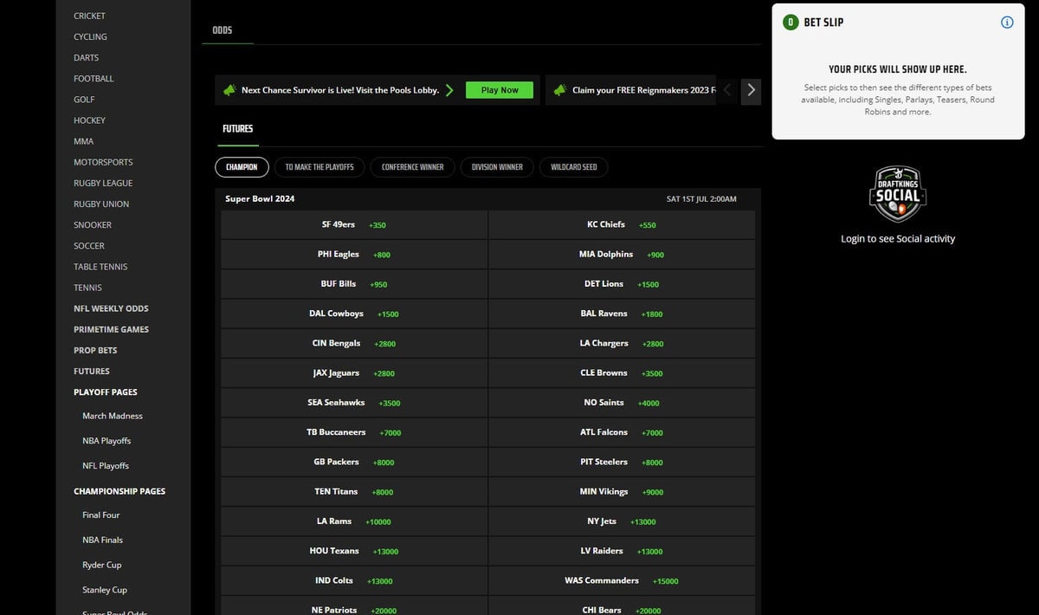Image resolution: width=1039 pixels, height=615 pixels.
Task: Pick NY Jets at +13000
Action: click(622, 521)
